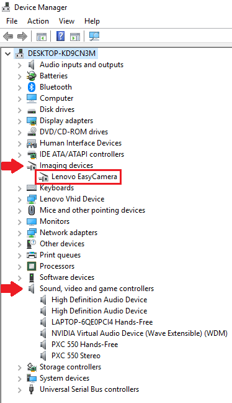Expand the Keyboards category arrow
The height and width of the screenshot is (403, 232).
(20, 188)
